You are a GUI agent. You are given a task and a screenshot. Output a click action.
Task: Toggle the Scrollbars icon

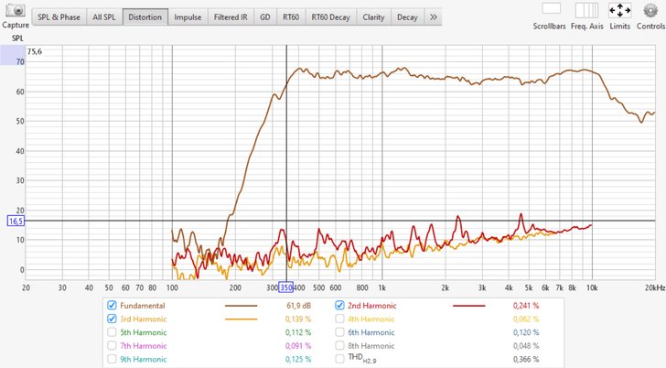click(551, 8)
